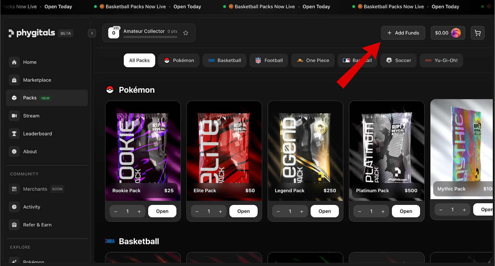Image resolution: width=495 pixels, height=266 pixels.
Task: Increase Elite Pack quantity
Action: [221, 212]
